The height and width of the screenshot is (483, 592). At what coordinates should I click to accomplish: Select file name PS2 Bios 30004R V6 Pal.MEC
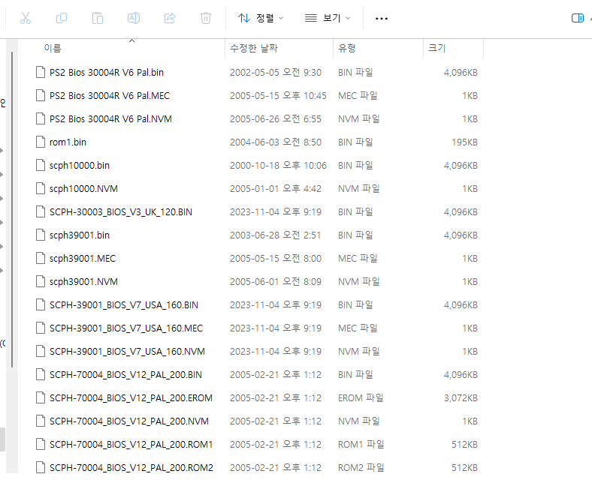pos(110,95)
